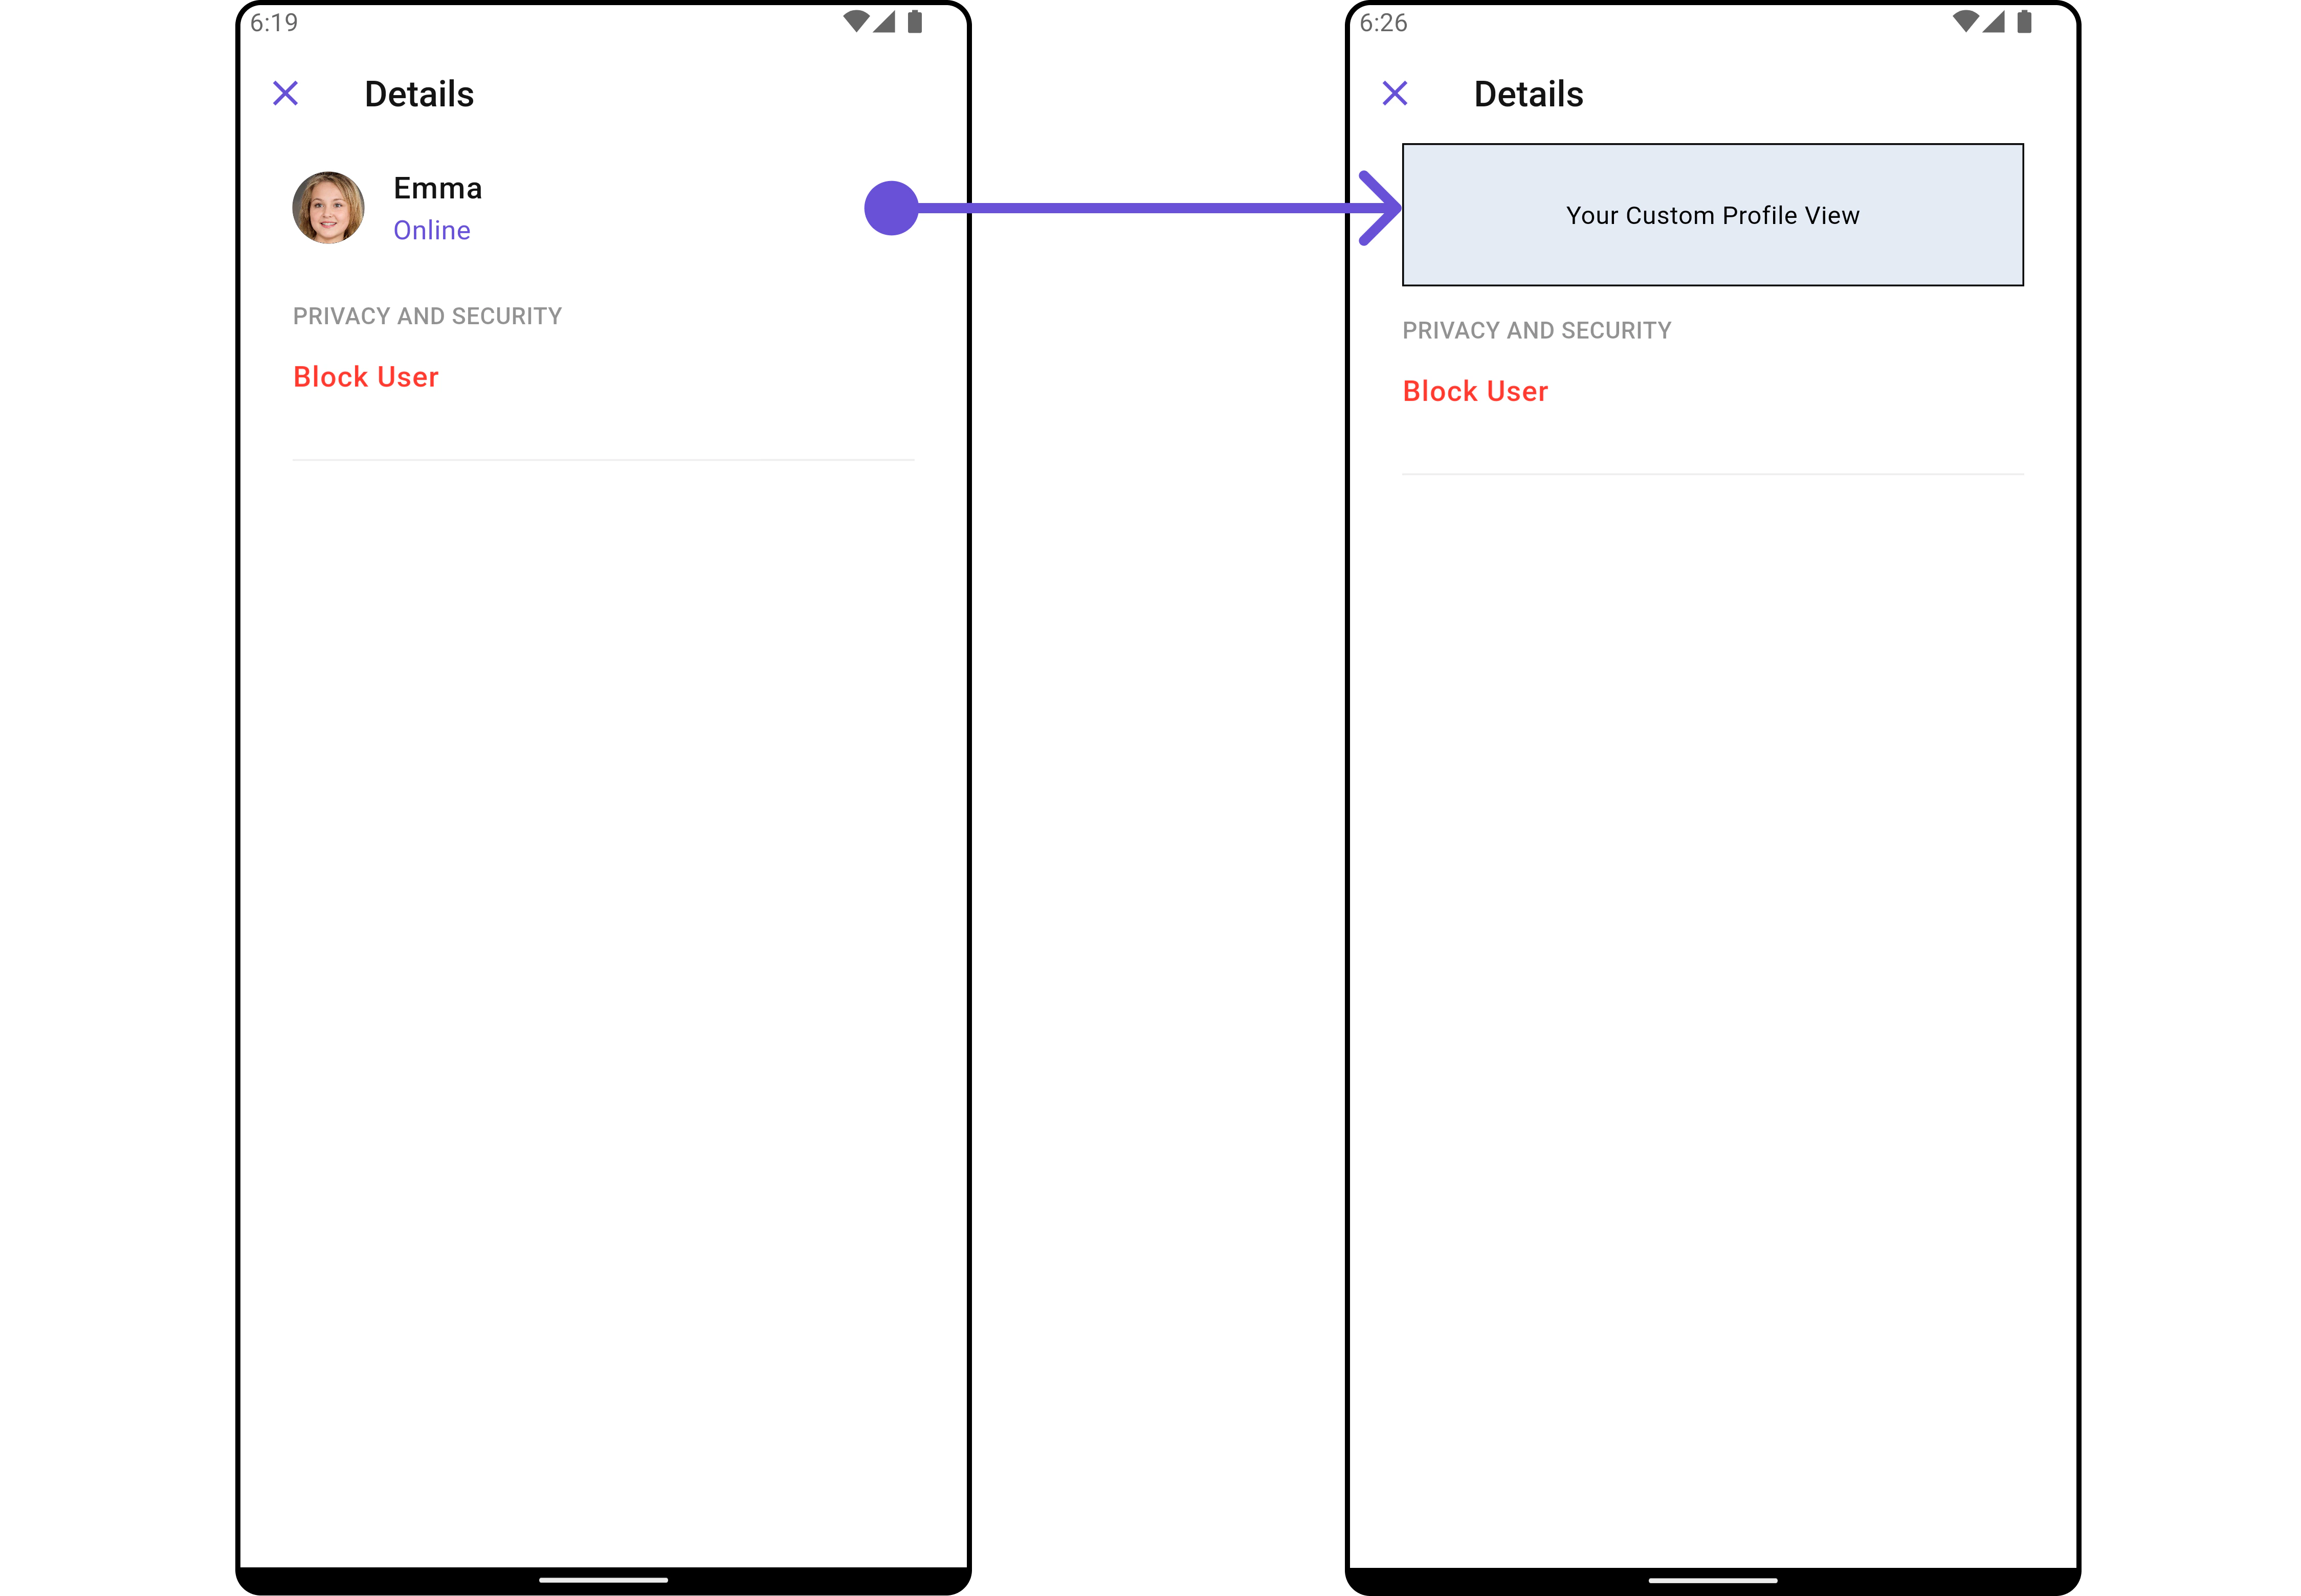Click Wi-Fi icon in right status bar
The height and width of the screenshot is (1596, 2301).
click(x=1966, y=22)
